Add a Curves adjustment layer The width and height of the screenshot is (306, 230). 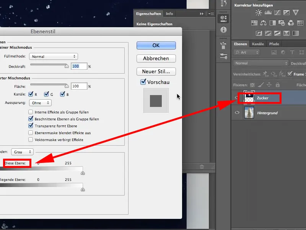277,13
